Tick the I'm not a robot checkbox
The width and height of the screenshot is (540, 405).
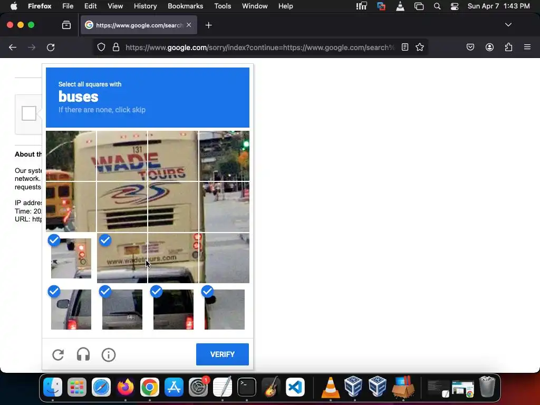[x=29, y=113]
